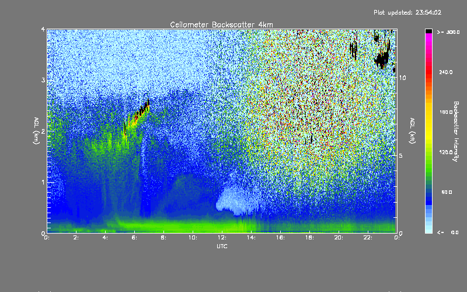Click the '60.0' colorbar value

point(447,192)
